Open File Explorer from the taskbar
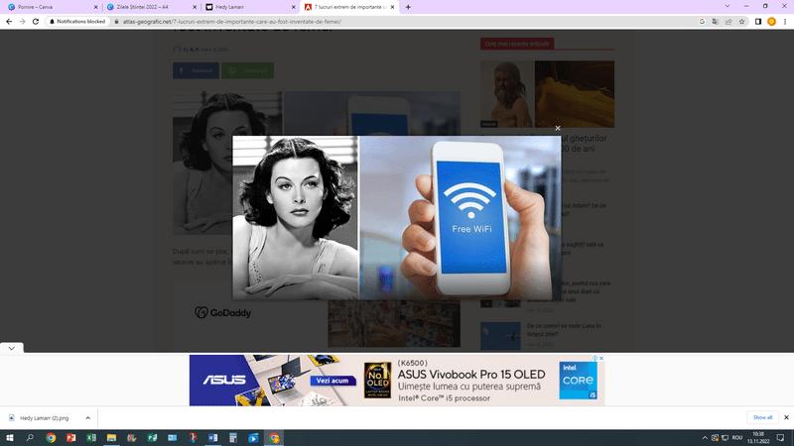 (x=111, y=438)
